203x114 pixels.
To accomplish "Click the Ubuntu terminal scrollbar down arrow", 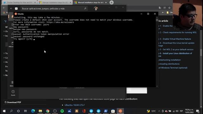I will pos(157,86).
